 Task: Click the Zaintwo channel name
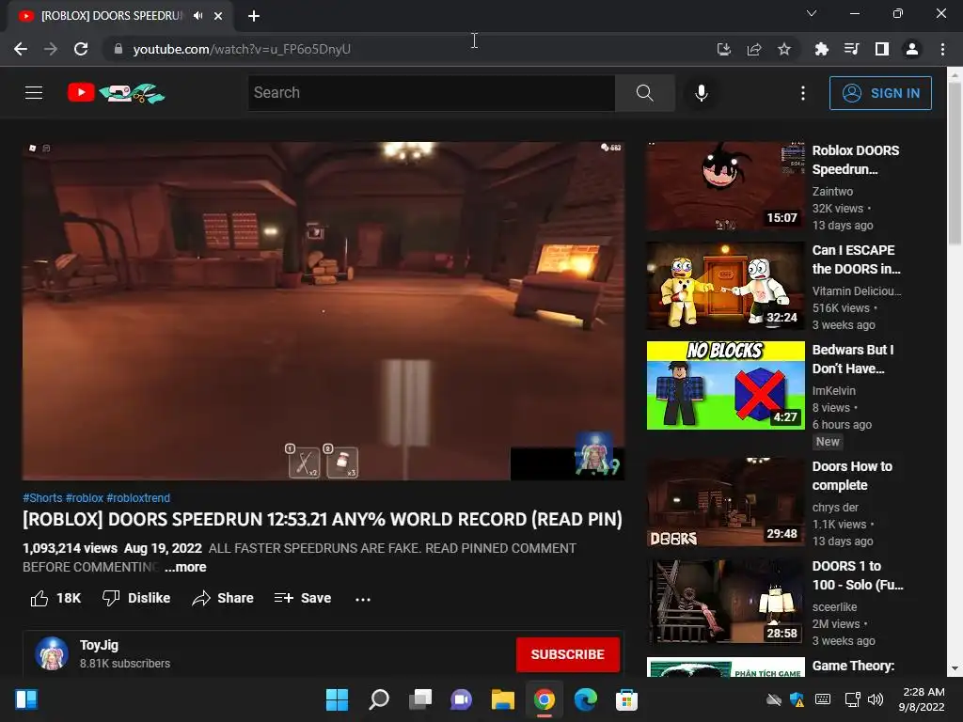pyautogui.click(x=832, y=192)
